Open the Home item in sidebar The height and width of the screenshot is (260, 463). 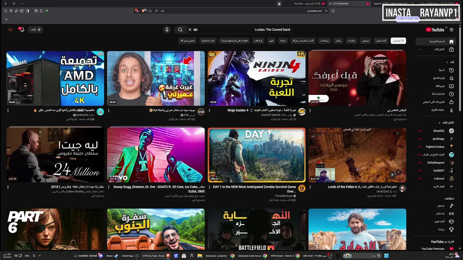tap(436, 41)
